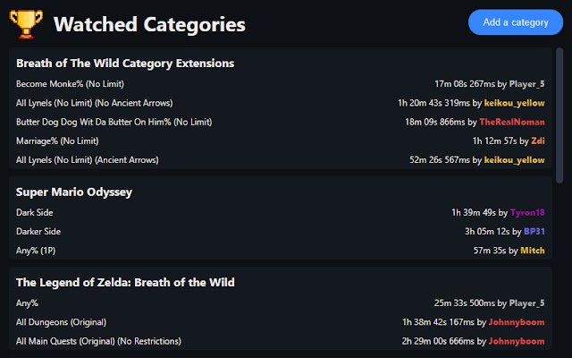Visit TheRealNoman's runner profile
Image resolution: width=572 pixels, height=358 pixels.
coord(511,122)
